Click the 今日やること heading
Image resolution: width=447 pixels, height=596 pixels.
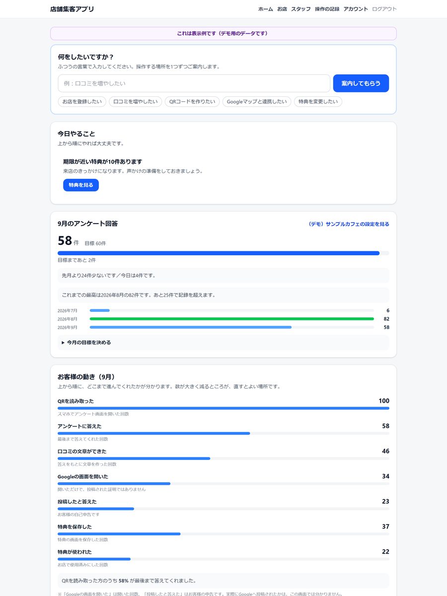76,134
